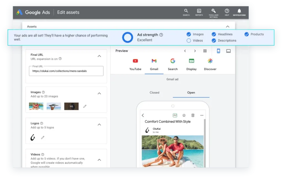Star the Gmail ad preview

[184, 115]
